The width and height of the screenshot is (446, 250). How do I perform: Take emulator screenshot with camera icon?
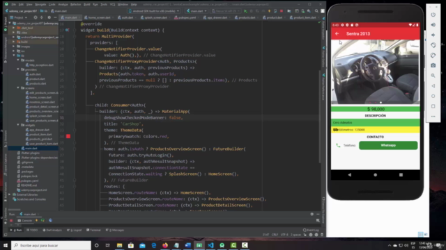point(433,65)
